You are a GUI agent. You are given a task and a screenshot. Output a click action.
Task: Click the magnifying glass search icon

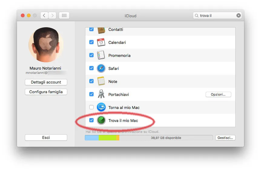(197, 15)
